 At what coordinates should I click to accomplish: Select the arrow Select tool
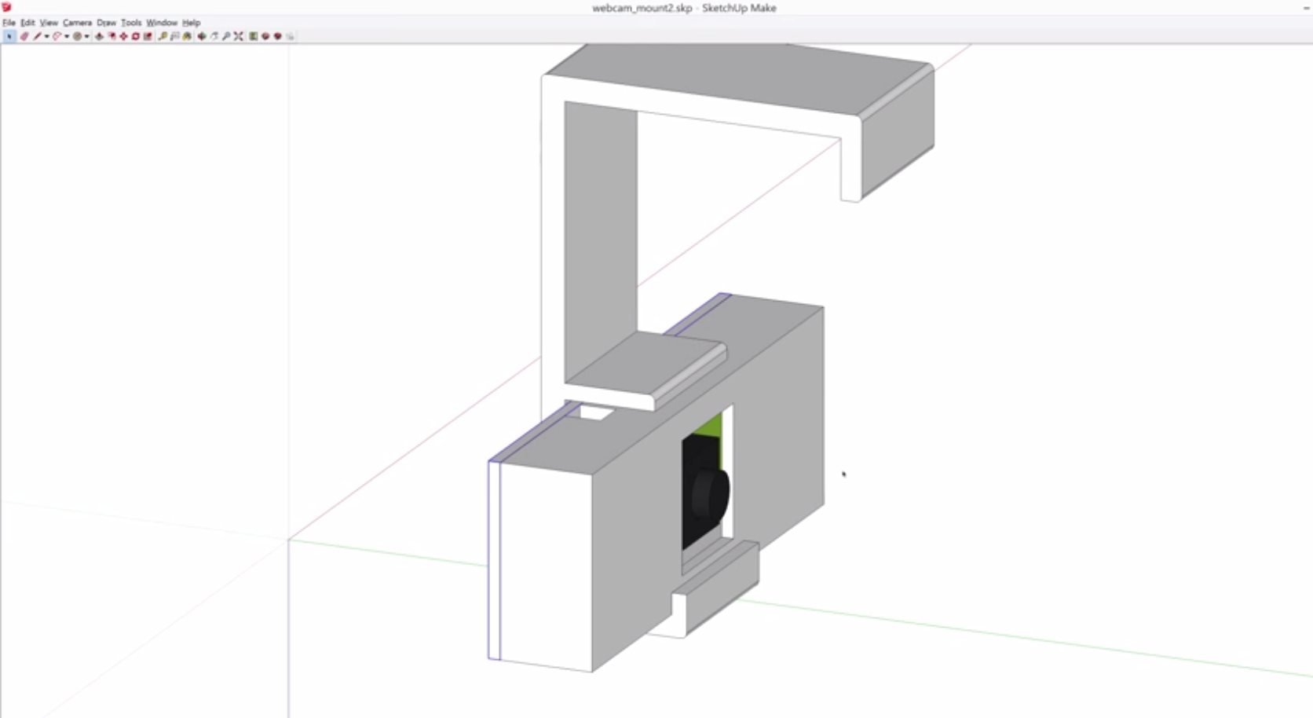[9, 36]
